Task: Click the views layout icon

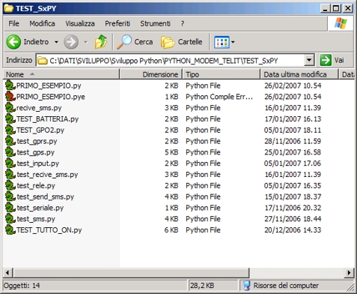Action: point(222,42)
